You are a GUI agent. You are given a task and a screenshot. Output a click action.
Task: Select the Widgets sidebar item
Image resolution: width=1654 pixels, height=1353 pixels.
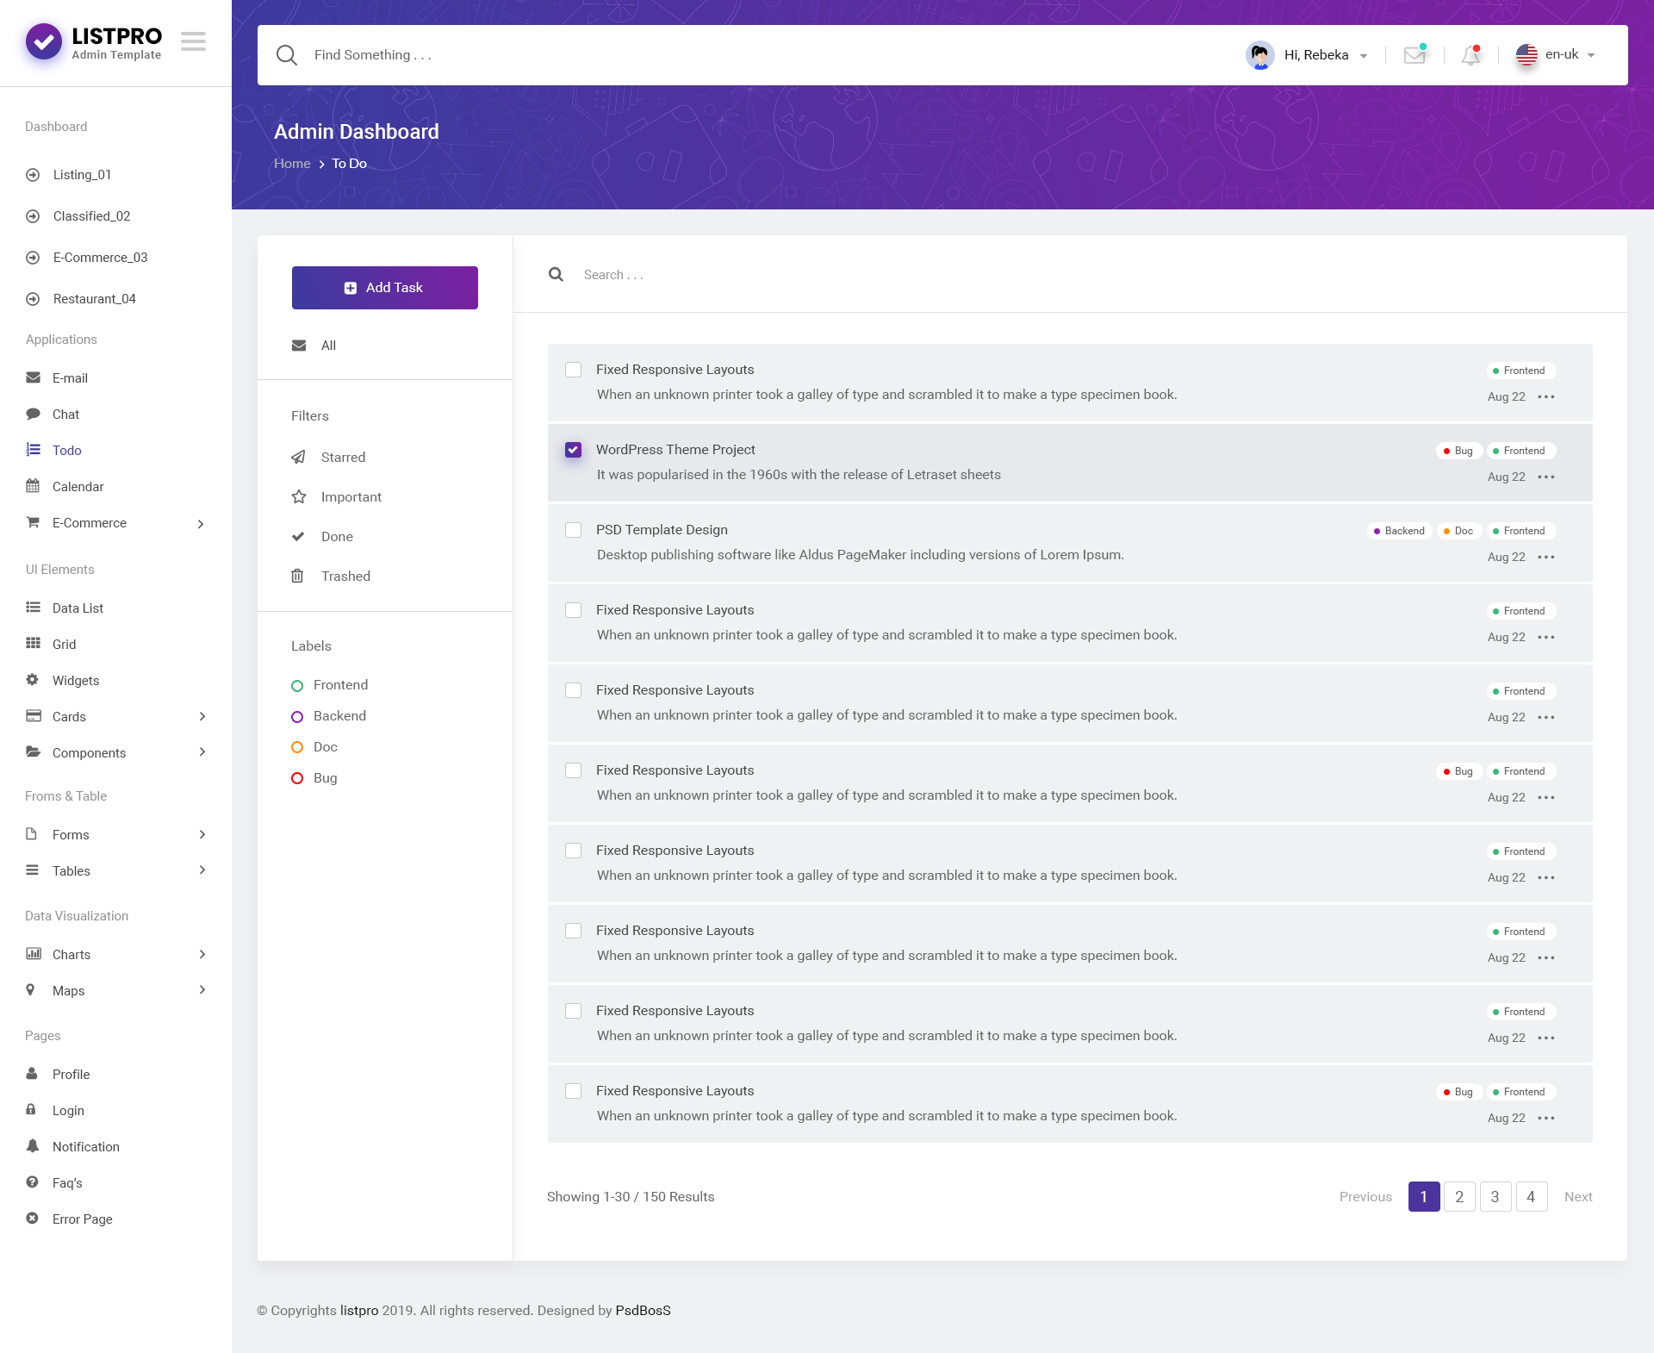(x=76, y=681)
